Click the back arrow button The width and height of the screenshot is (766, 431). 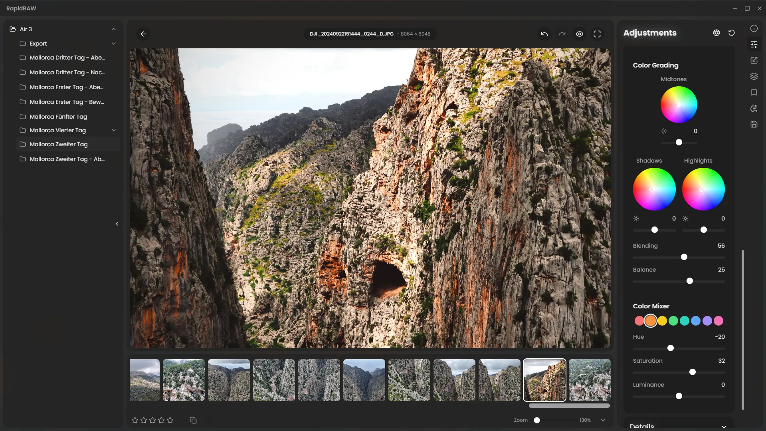coord(143,34)
